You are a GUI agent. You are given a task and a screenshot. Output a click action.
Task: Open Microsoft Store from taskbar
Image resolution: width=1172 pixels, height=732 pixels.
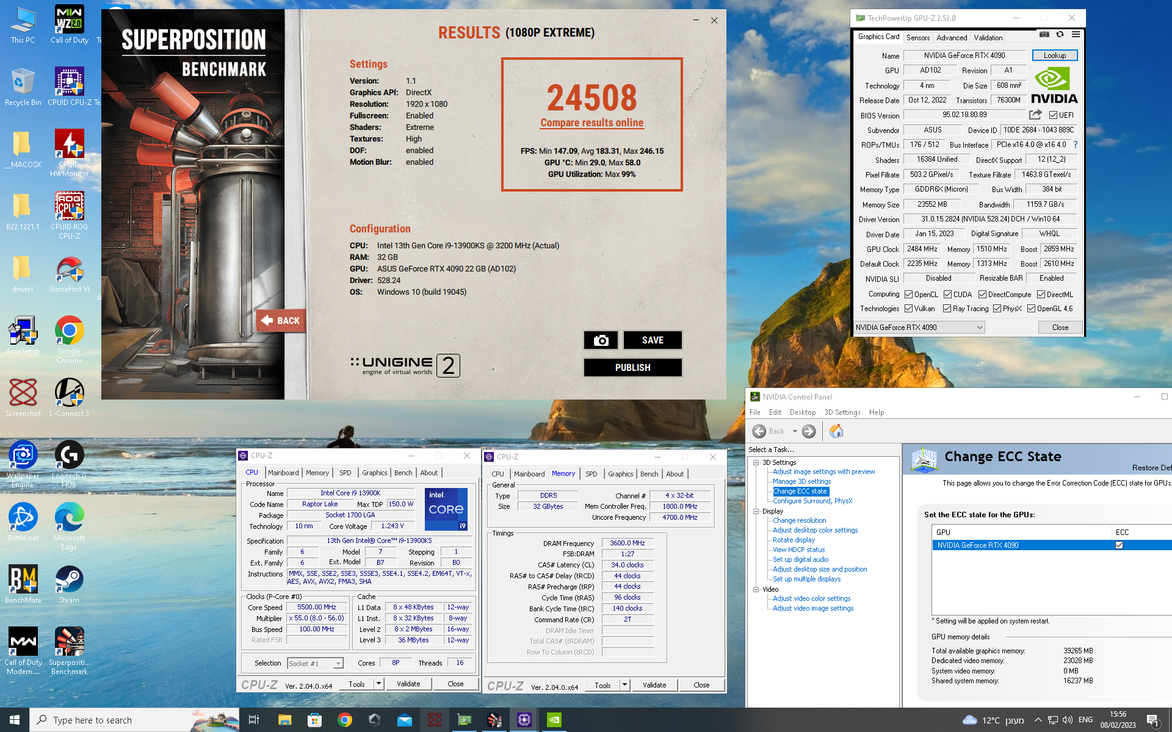point(314,720)
